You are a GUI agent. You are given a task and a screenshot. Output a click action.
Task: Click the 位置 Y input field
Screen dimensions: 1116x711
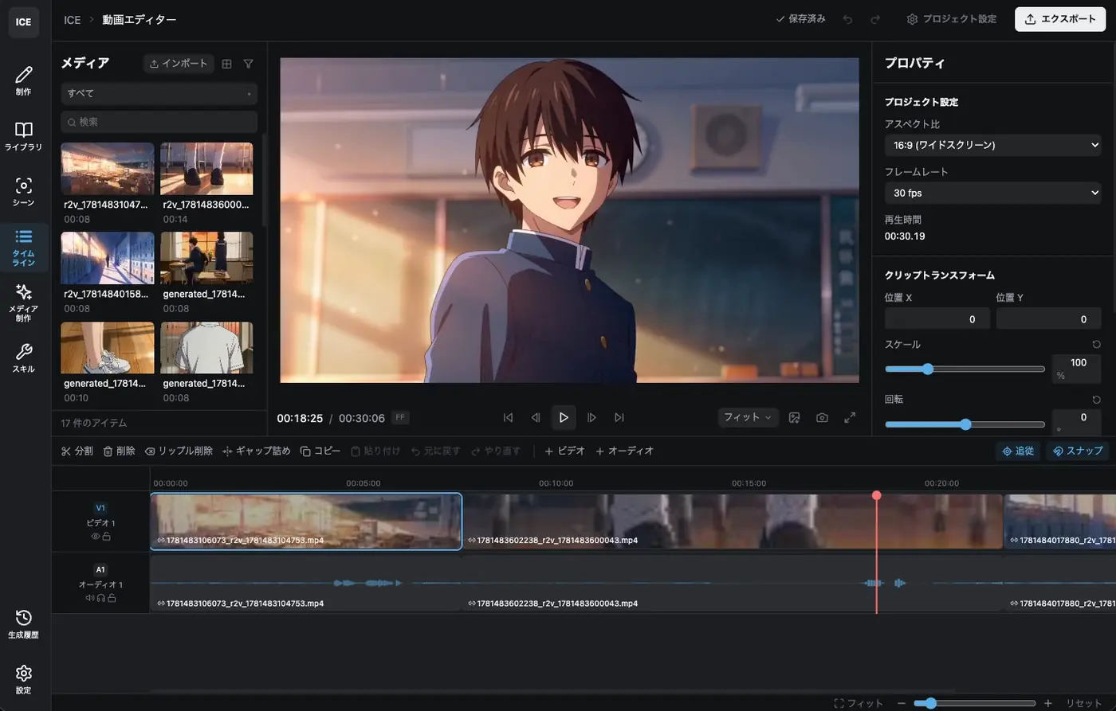pos(1049,318)
